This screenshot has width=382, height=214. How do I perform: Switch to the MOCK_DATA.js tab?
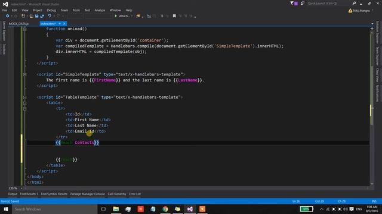click(x=19, y=24)
